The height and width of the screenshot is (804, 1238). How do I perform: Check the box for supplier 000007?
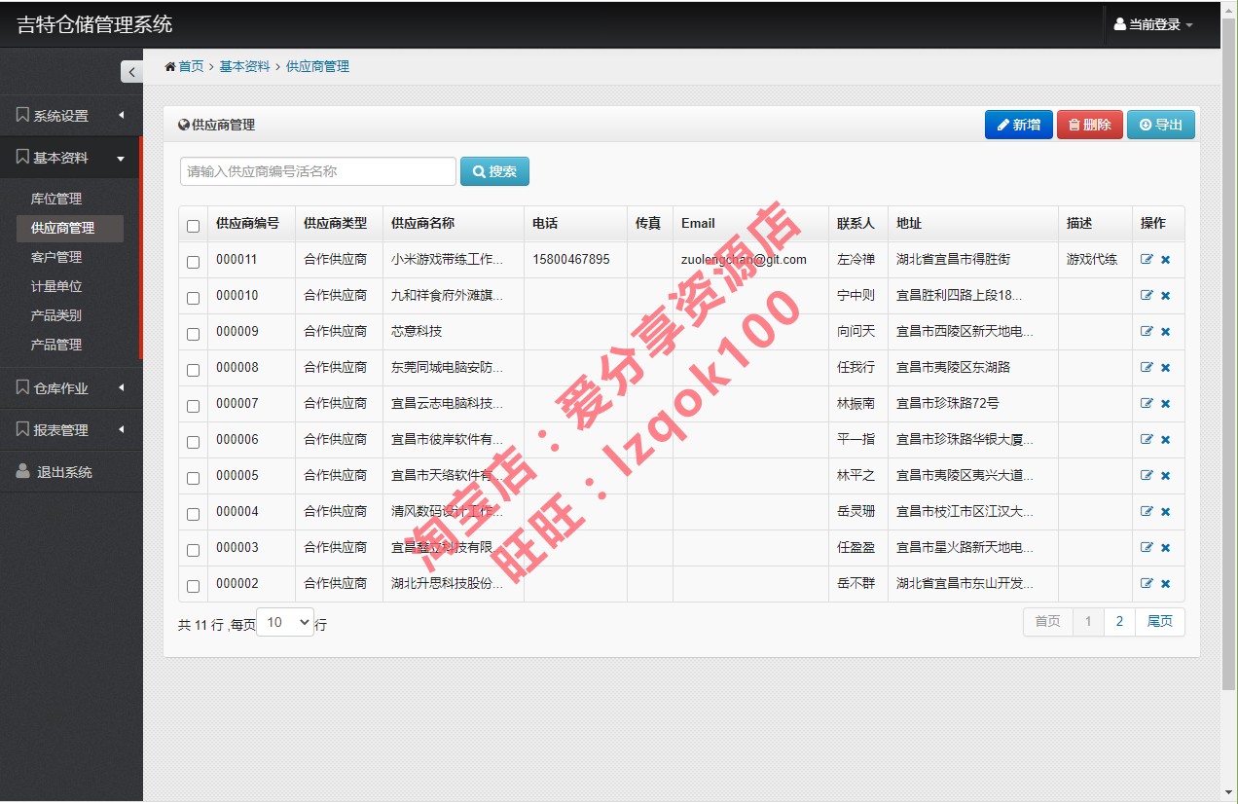click(193, 406)
